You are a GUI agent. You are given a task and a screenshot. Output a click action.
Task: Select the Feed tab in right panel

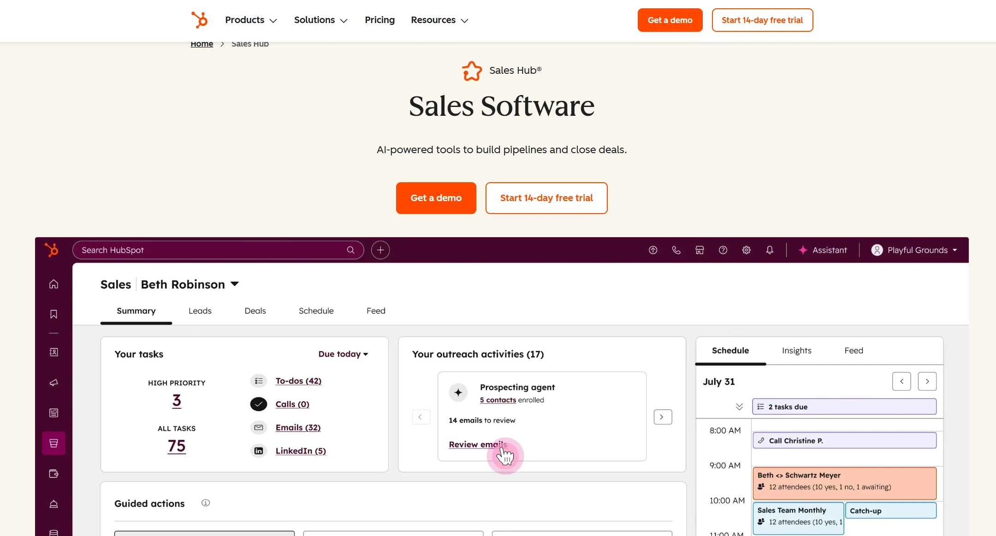[854, 351]
